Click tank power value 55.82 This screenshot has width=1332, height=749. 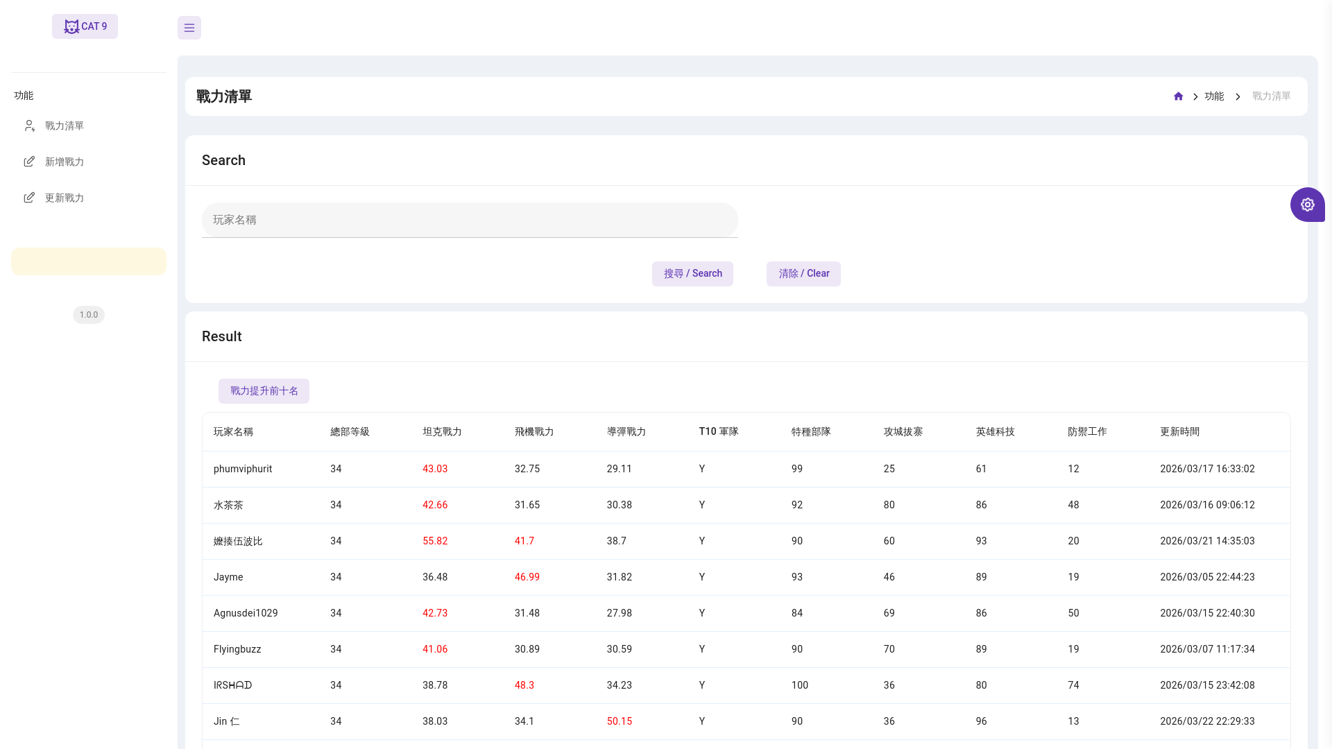[x=435, y=542]
